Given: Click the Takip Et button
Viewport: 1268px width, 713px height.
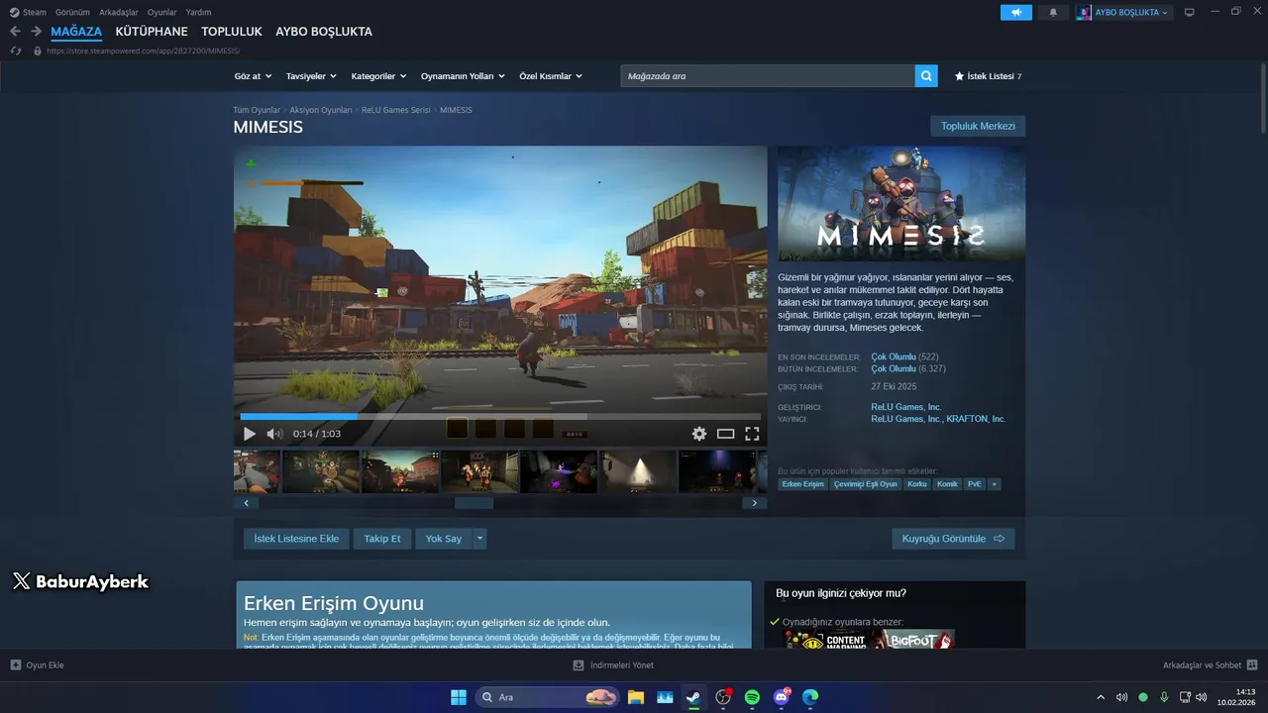Looking at the screenshot, I should (x=381, y=539).
